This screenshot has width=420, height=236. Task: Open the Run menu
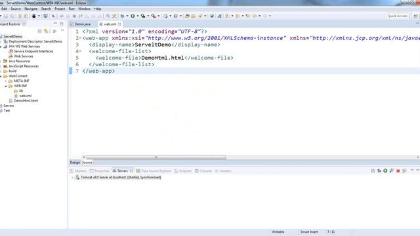72,9
